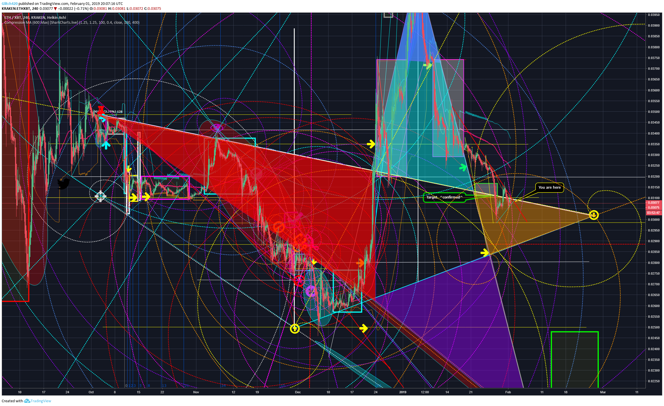
Task: Click the yellow circled up-arrow at 0.02500 line
Action: click(x=294, y=328)
